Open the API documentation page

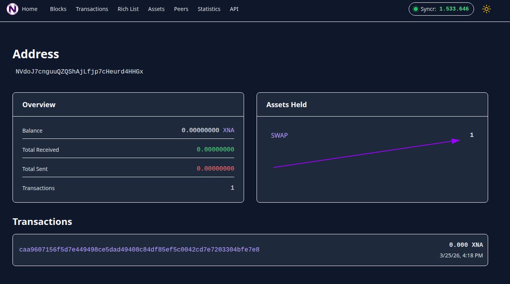pos(234,9)
